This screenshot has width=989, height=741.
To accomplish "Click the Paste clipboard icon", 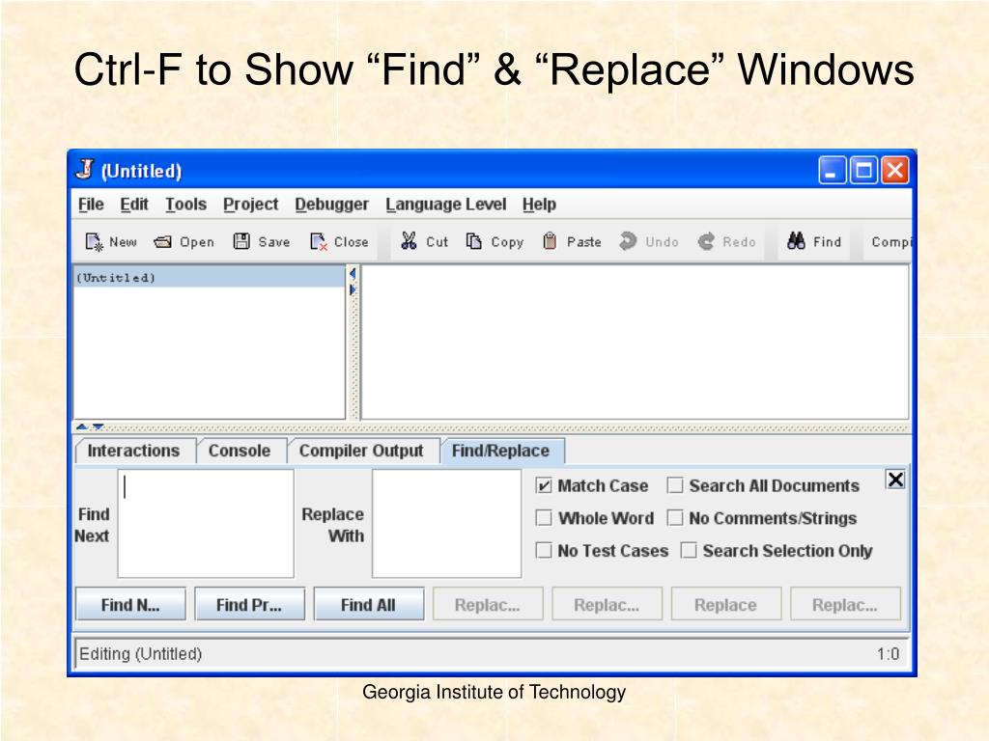I will [550, 241].
